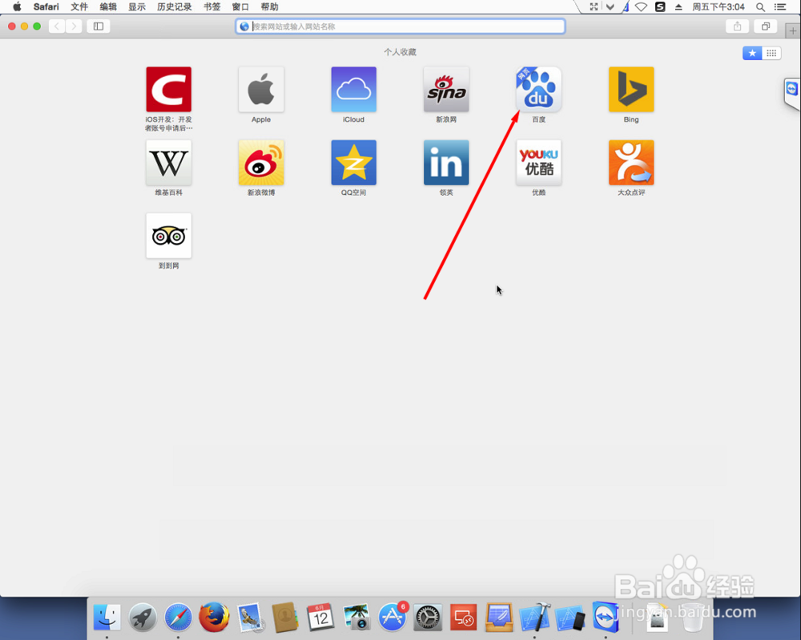Open the 窗口 (Window) menu

coord(240,6)
